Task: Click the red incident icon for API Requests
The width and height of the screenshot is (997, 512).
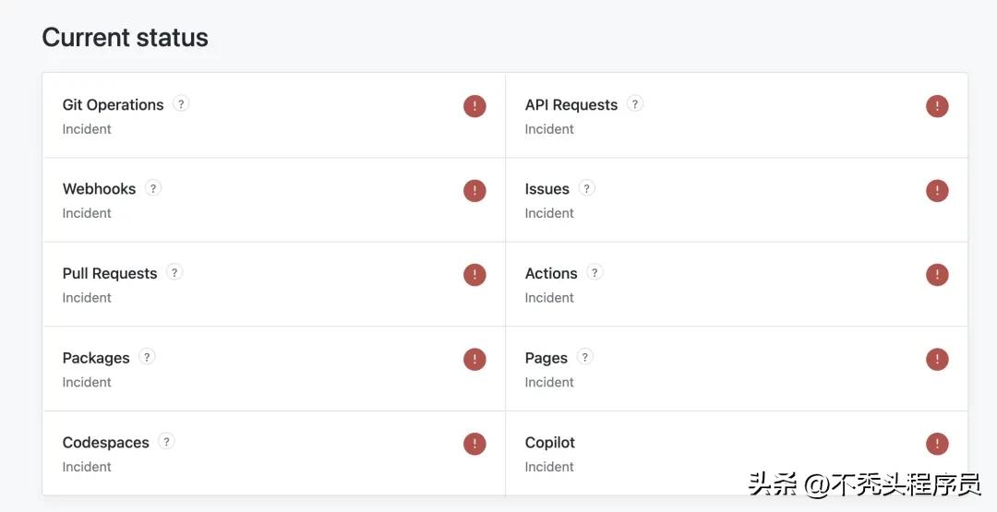Action: coord(937,106)
